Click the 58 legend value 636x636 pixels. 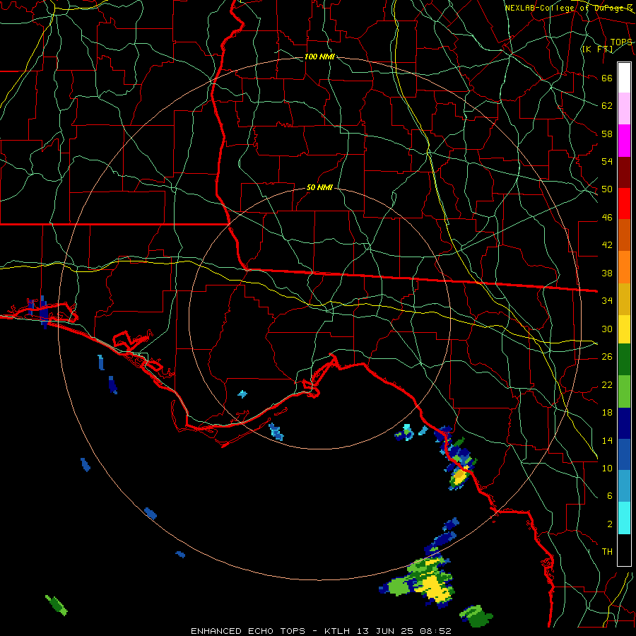click(x=607, y=134)
